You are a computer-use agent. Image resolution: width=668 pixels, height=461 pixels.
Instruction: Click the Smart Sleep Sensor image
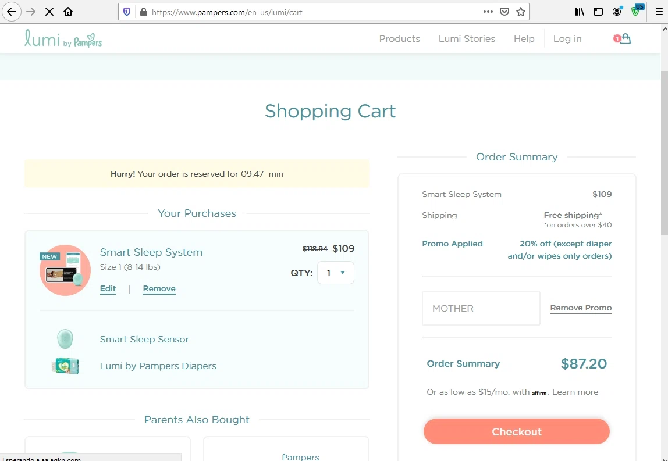tap(65, 339)
